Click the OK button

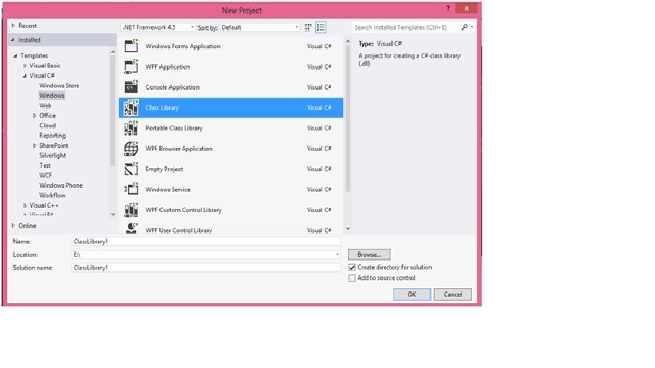click(412, 294)
